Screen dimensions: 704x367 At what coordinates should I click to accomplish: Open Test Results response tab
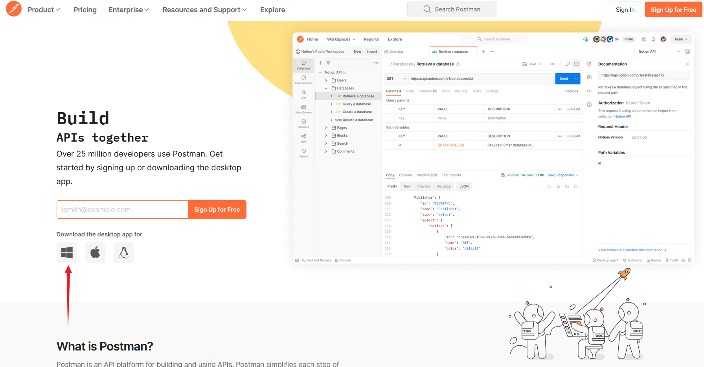(451, 175)
